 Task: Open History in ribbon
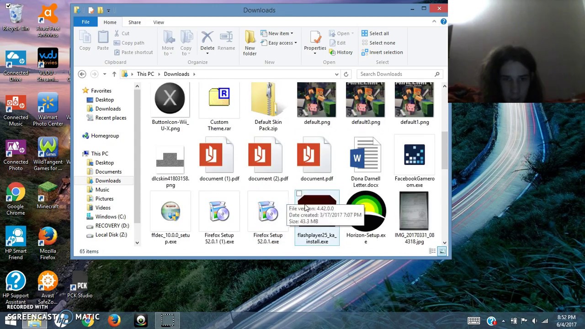(x=340, y=52)
